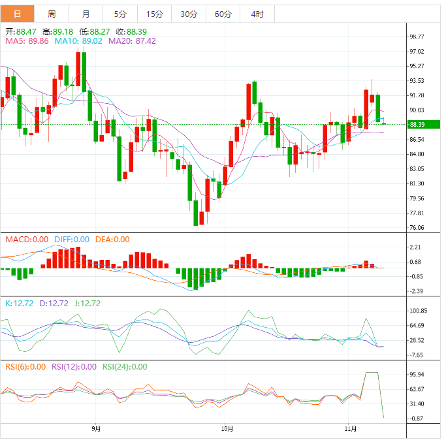Click the 11月 date axis label
This screenshot has width=446, height=444.
351,428
